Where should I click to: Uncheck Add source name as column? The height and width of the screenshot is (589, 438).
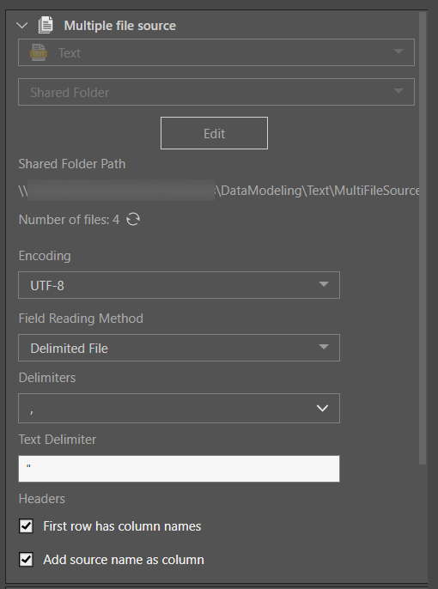[26, 560]
